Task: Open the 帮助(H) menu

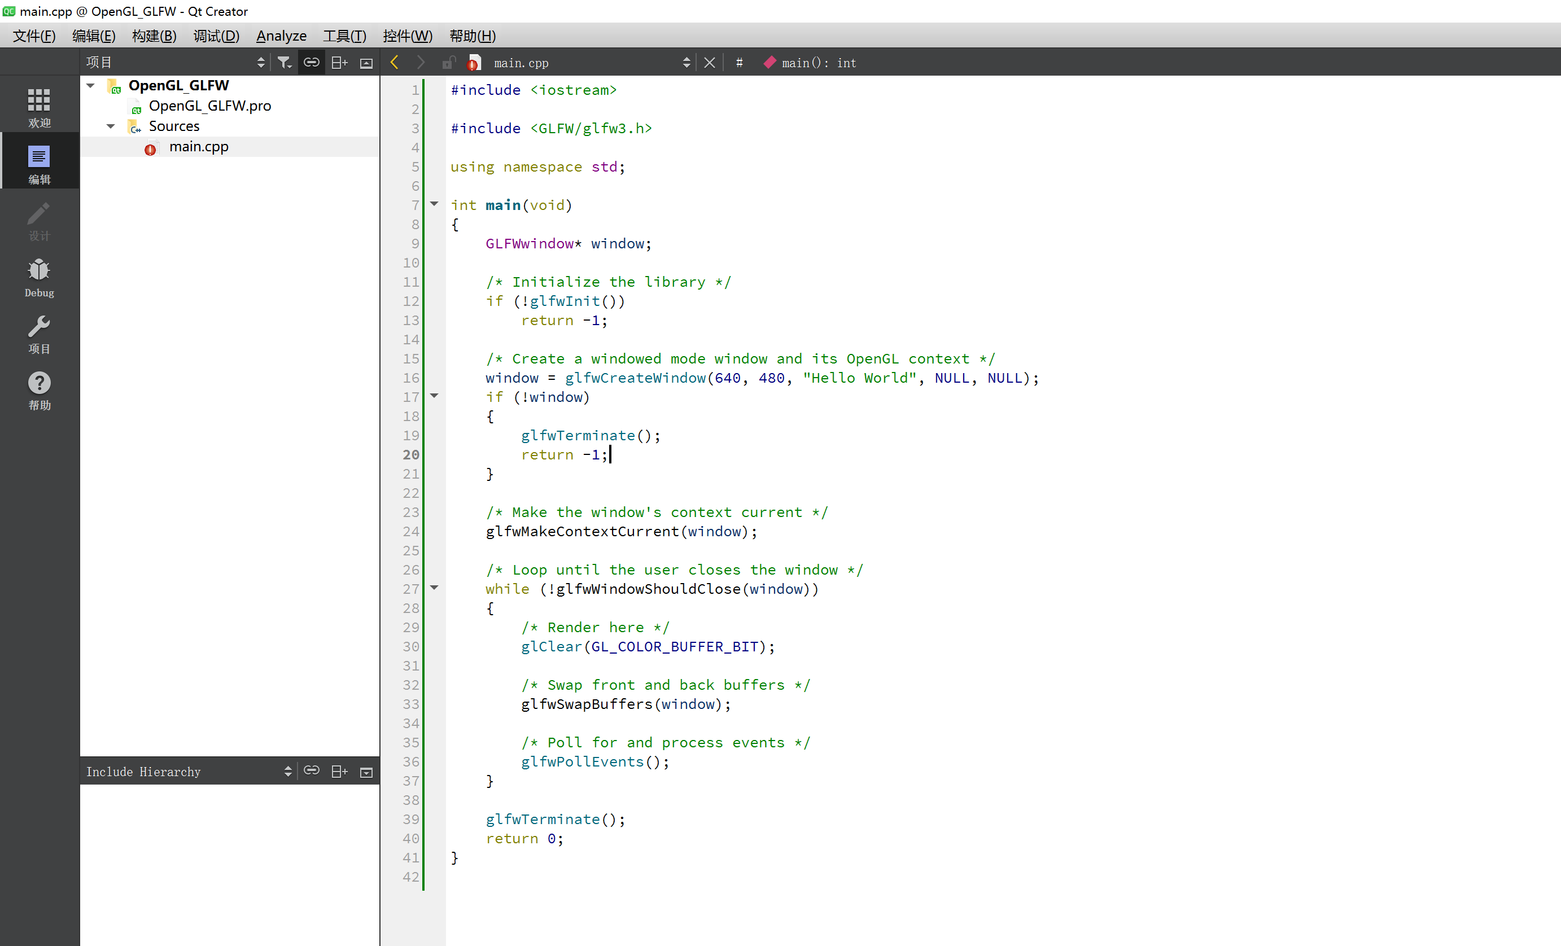Action: (x=473, y=36)
